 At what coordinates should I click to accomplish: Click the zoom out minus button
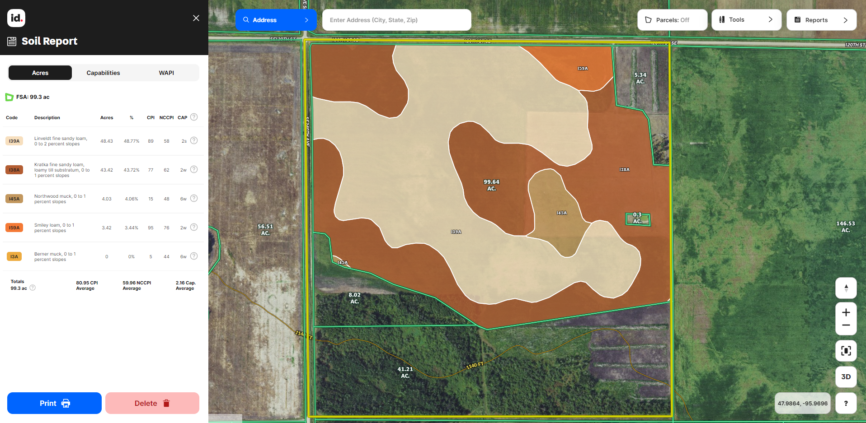click(846, 325)
